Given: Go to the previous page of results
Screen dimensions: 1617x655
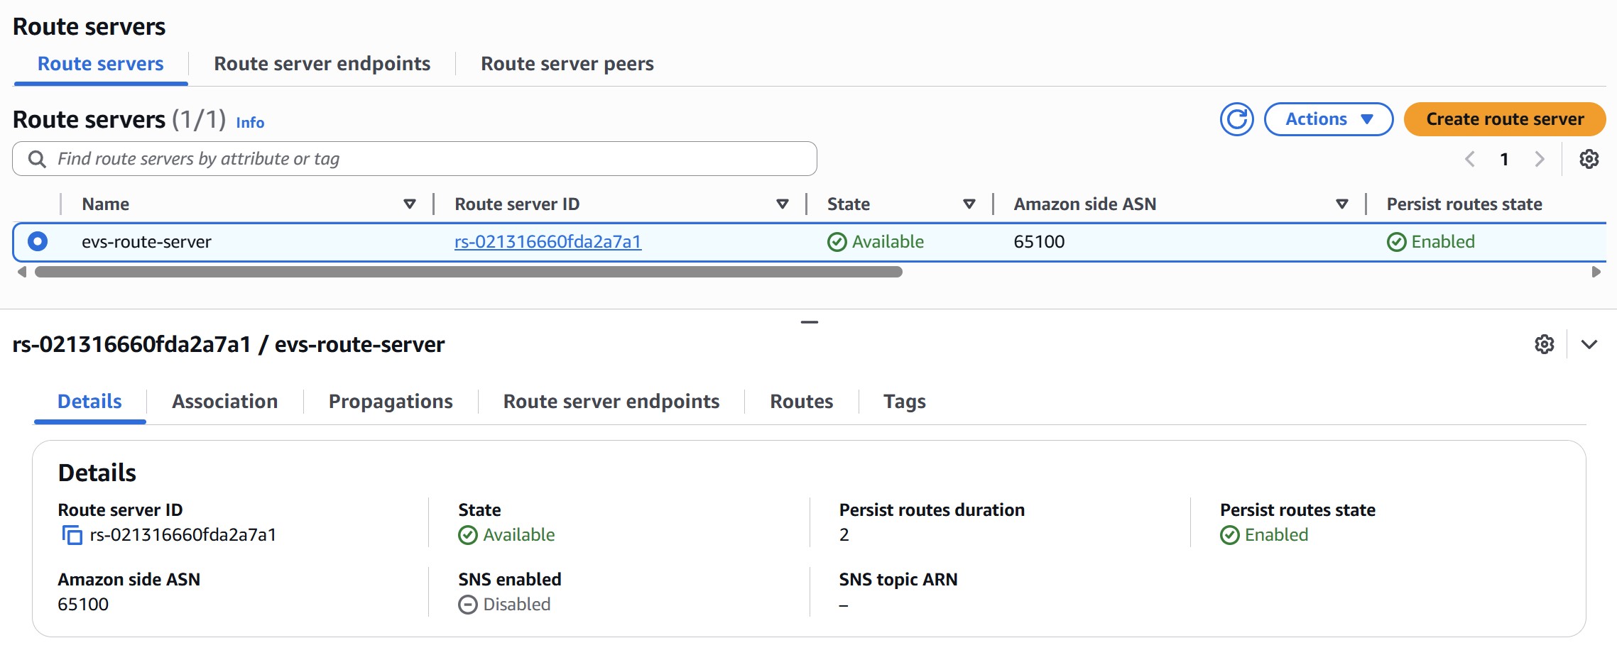Looking at the screenshot, I should coord(1470,158).
